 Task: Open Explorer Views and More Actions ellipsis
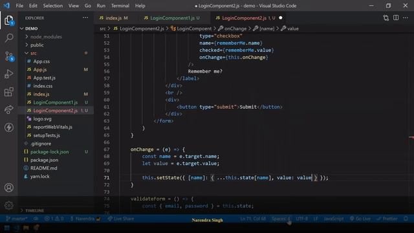(85, 17)
